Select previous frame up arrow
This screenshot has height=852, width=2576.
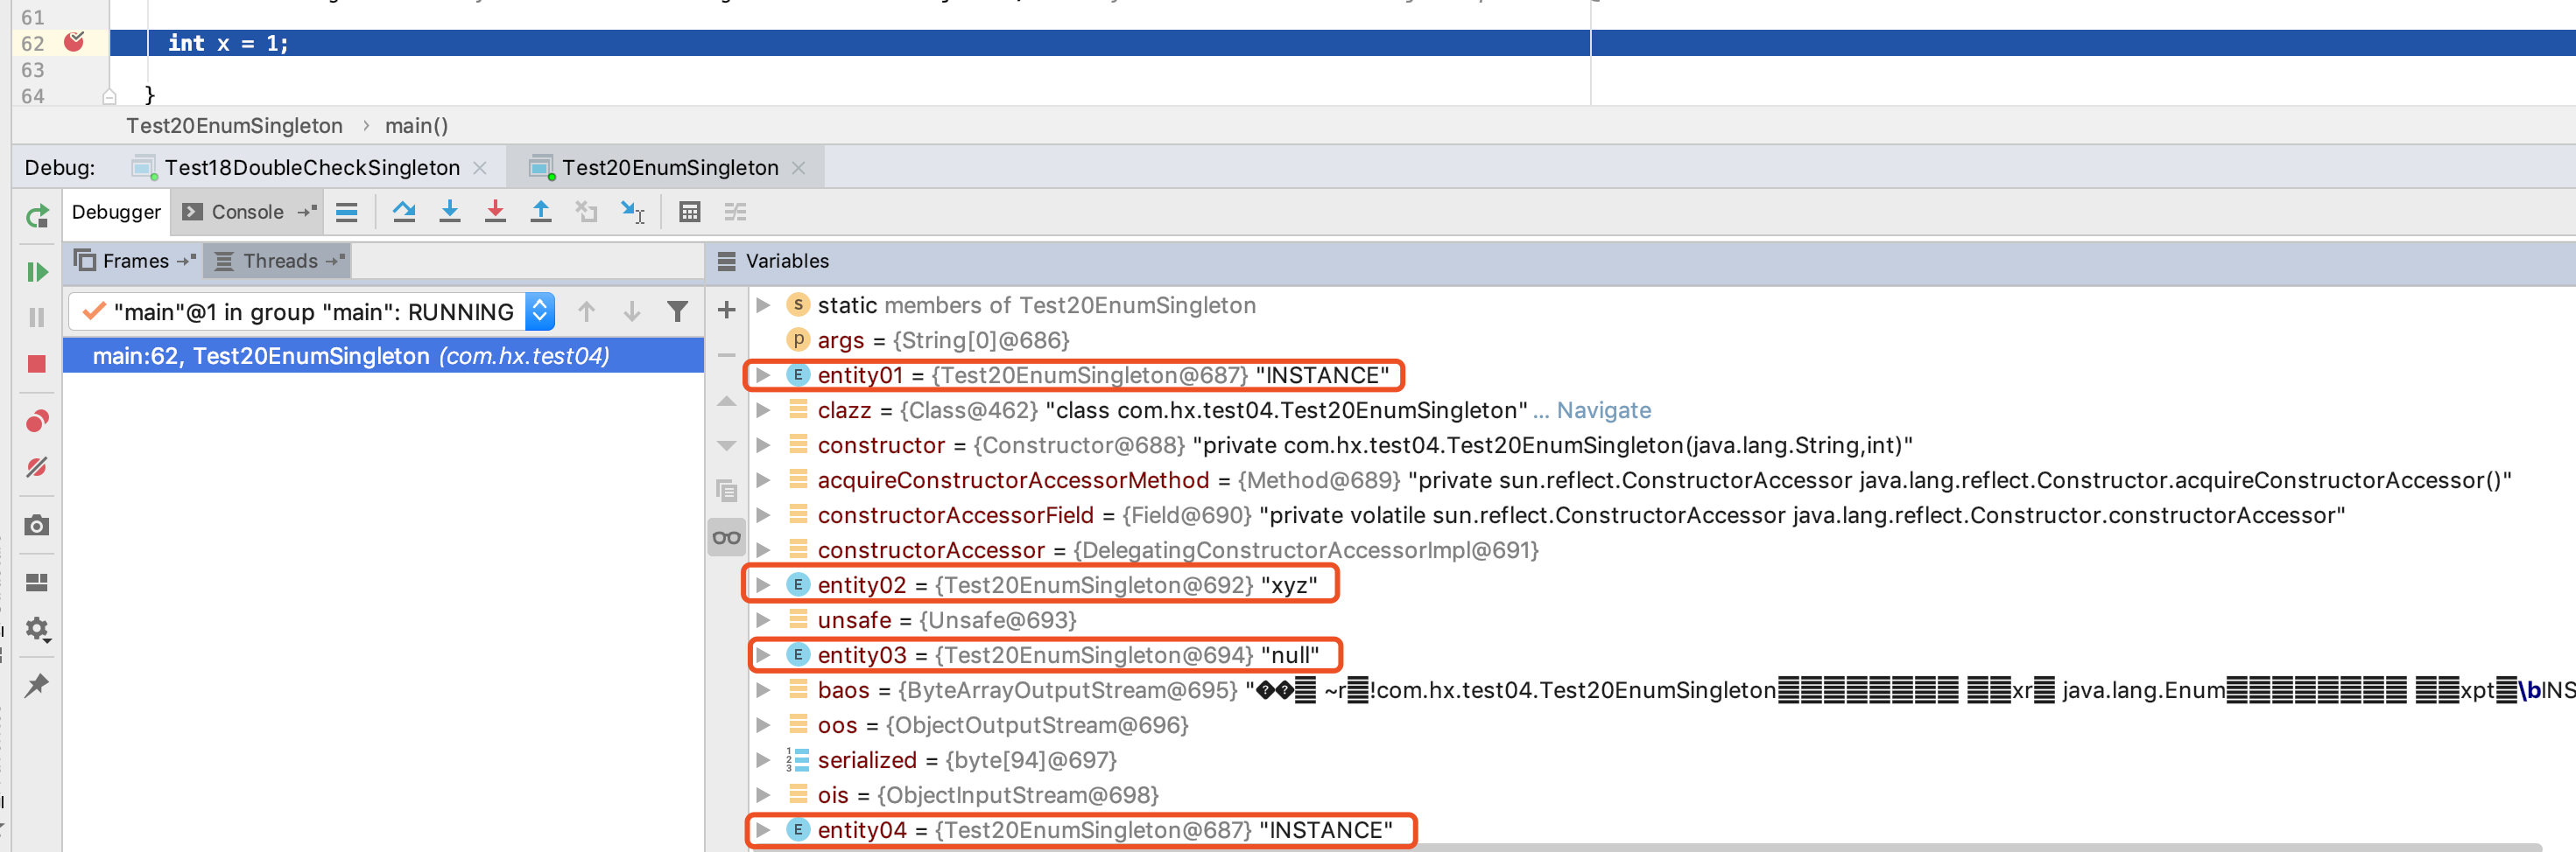click(x=587, y=312)
